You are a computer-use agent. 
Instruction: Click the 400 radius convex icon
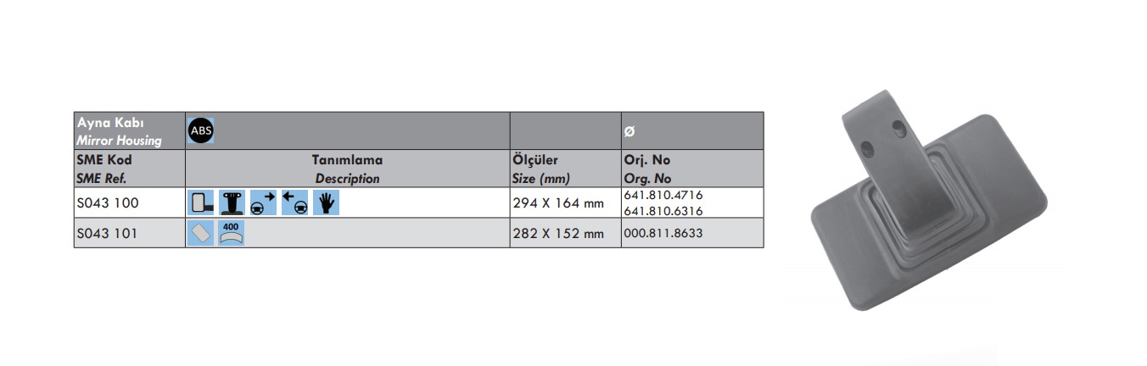pyautogui.click(x=231, y=232)
